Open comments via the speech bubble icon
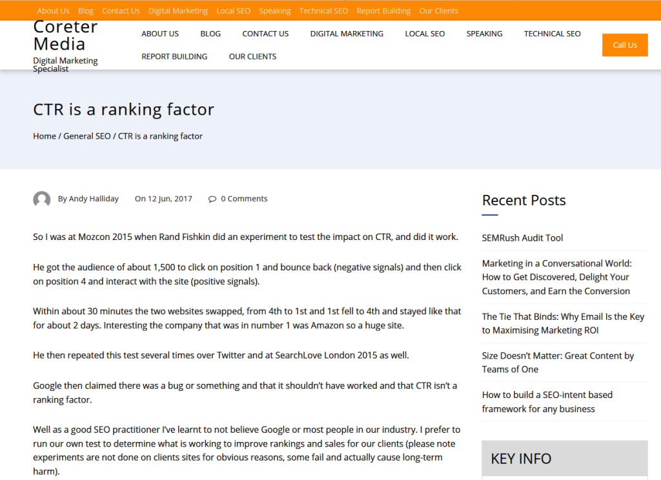The width and height of the screenshot is (661, 480). [212, 199]
